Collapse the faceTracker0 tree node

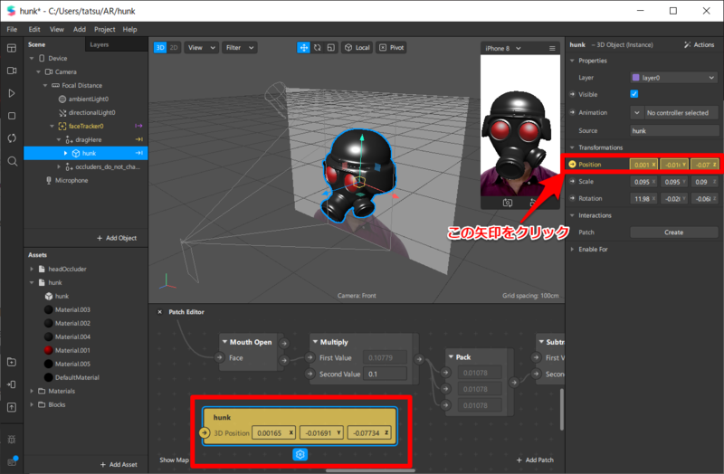[52, 126]
